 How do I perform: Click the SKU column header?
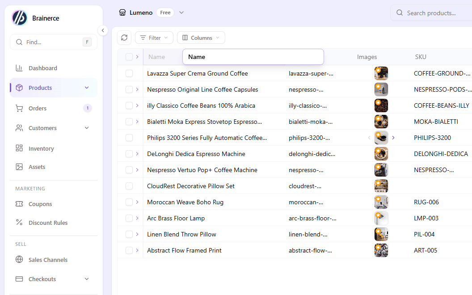point(421,57)
